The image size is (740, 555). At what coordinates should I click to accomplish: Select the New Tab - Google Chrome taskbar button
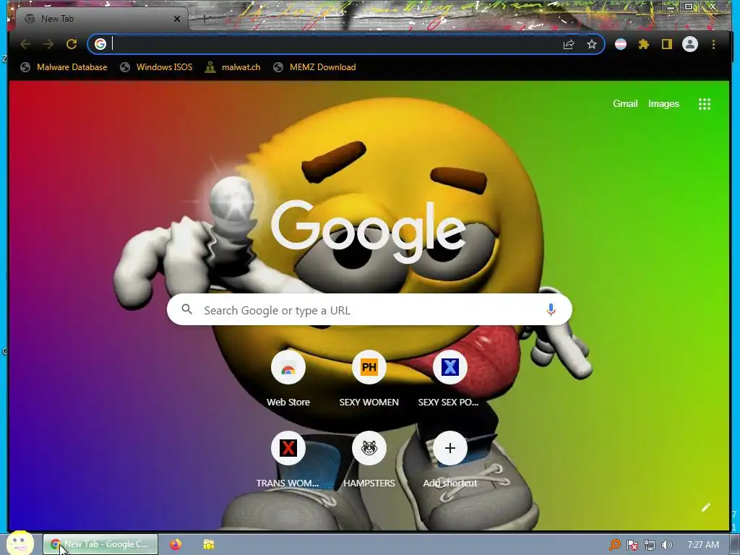[x=101, y=544]
